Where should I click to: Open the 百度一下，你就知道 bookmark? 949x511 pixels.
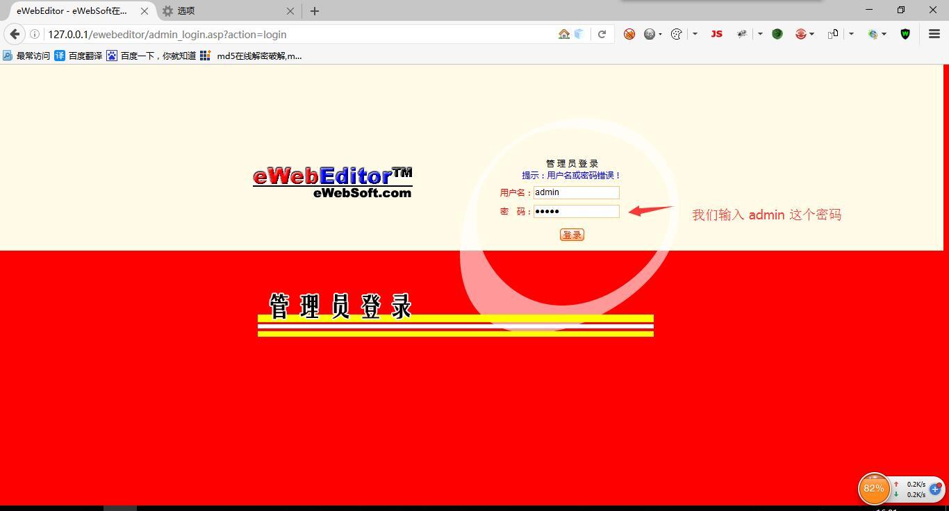coord(151,56)
